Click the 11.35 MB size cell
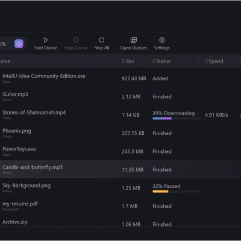This screenshot has width=241, height=241. pyautogui.click(x=133, y=170)
